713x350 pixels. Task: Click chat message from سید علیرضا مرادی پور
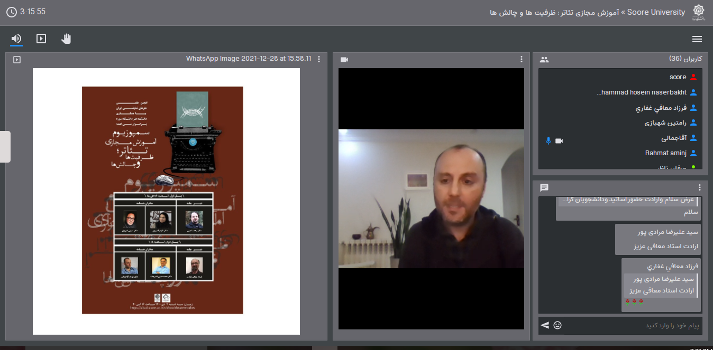point(659,239)
